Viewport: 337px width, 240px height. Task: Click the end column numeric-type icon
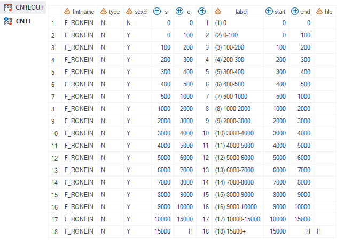[x=294, y=11]
